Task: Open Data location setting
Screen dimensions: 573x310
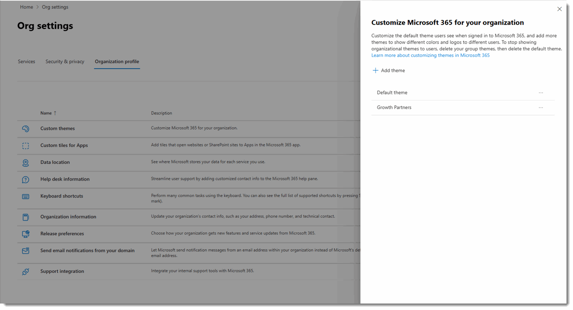Action: 55,162
